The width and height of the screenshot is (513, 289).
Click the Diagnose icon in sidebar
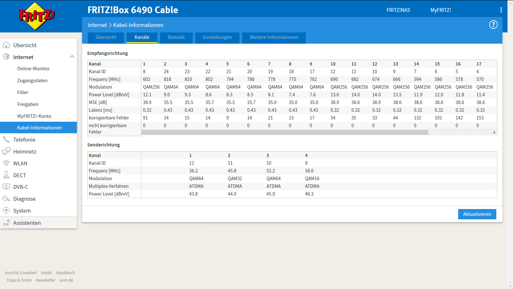point(6,198)
